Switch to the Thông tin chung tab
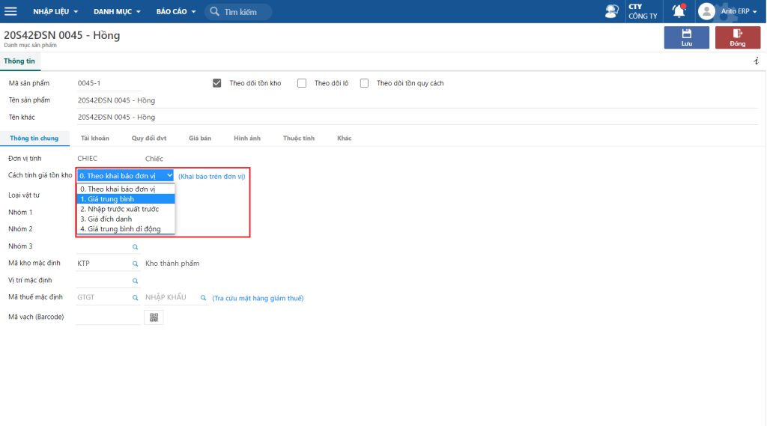This screenshot has height=426, width=767. point(34,139)
